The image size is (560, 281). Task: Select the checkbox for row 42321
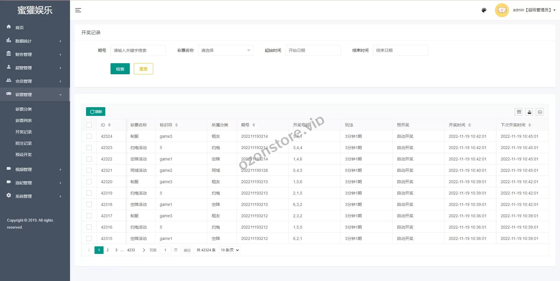tap(89, 170)
